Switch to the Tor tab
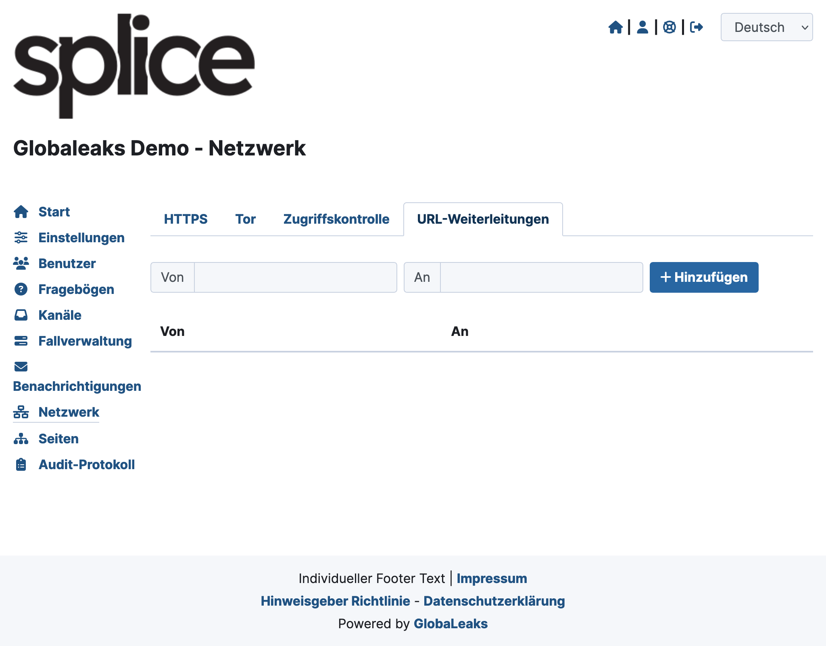The height and width of the screenshot is (646, 826). (x=245, y=219)
